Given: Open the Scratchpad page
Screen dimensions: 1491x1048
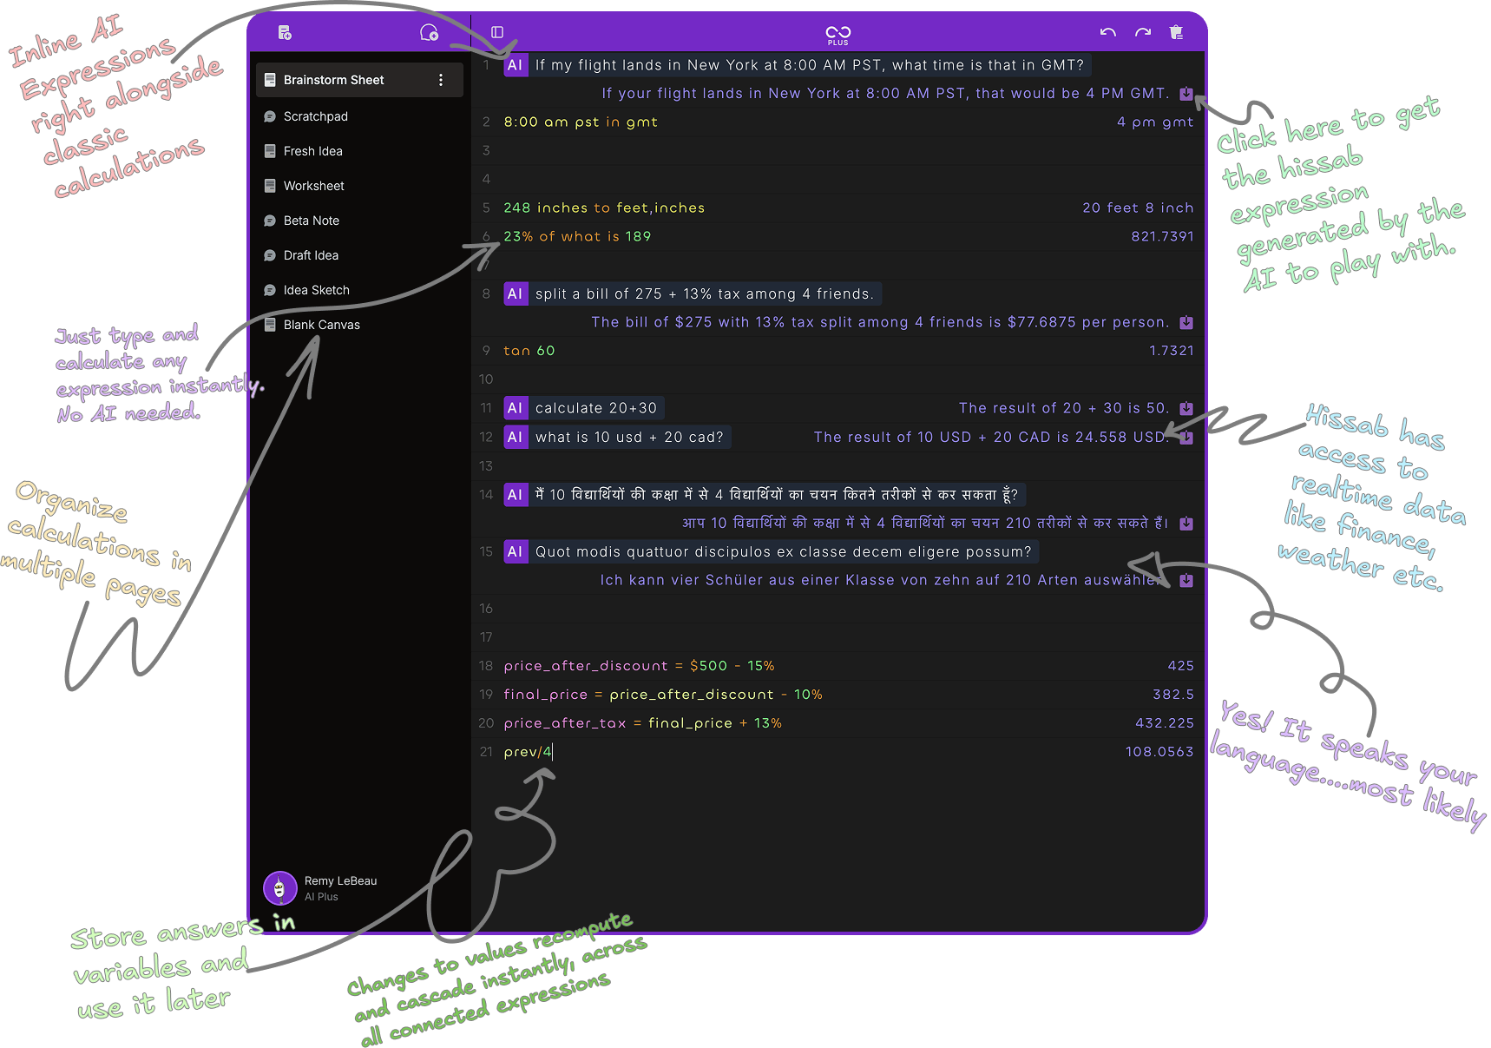Looking at the screenshot, I should [315, 116].
